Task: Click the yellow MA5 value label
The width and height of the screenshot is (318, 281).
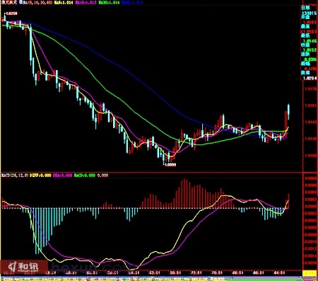Action: click(64, 3)
